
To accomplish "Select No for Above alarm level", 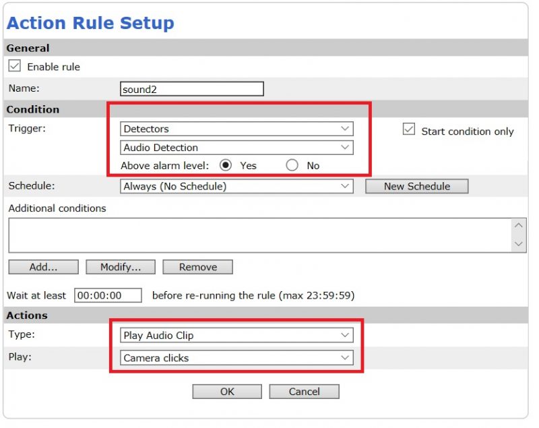I will pos(292,165).
